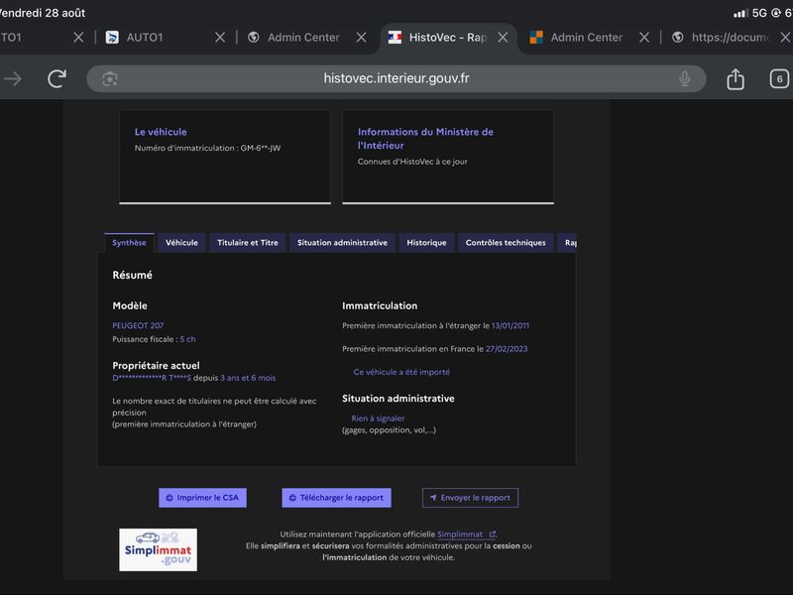793x595 pixels.
Task: Click the date 27/02/2023
Action: tap(507, 349)
